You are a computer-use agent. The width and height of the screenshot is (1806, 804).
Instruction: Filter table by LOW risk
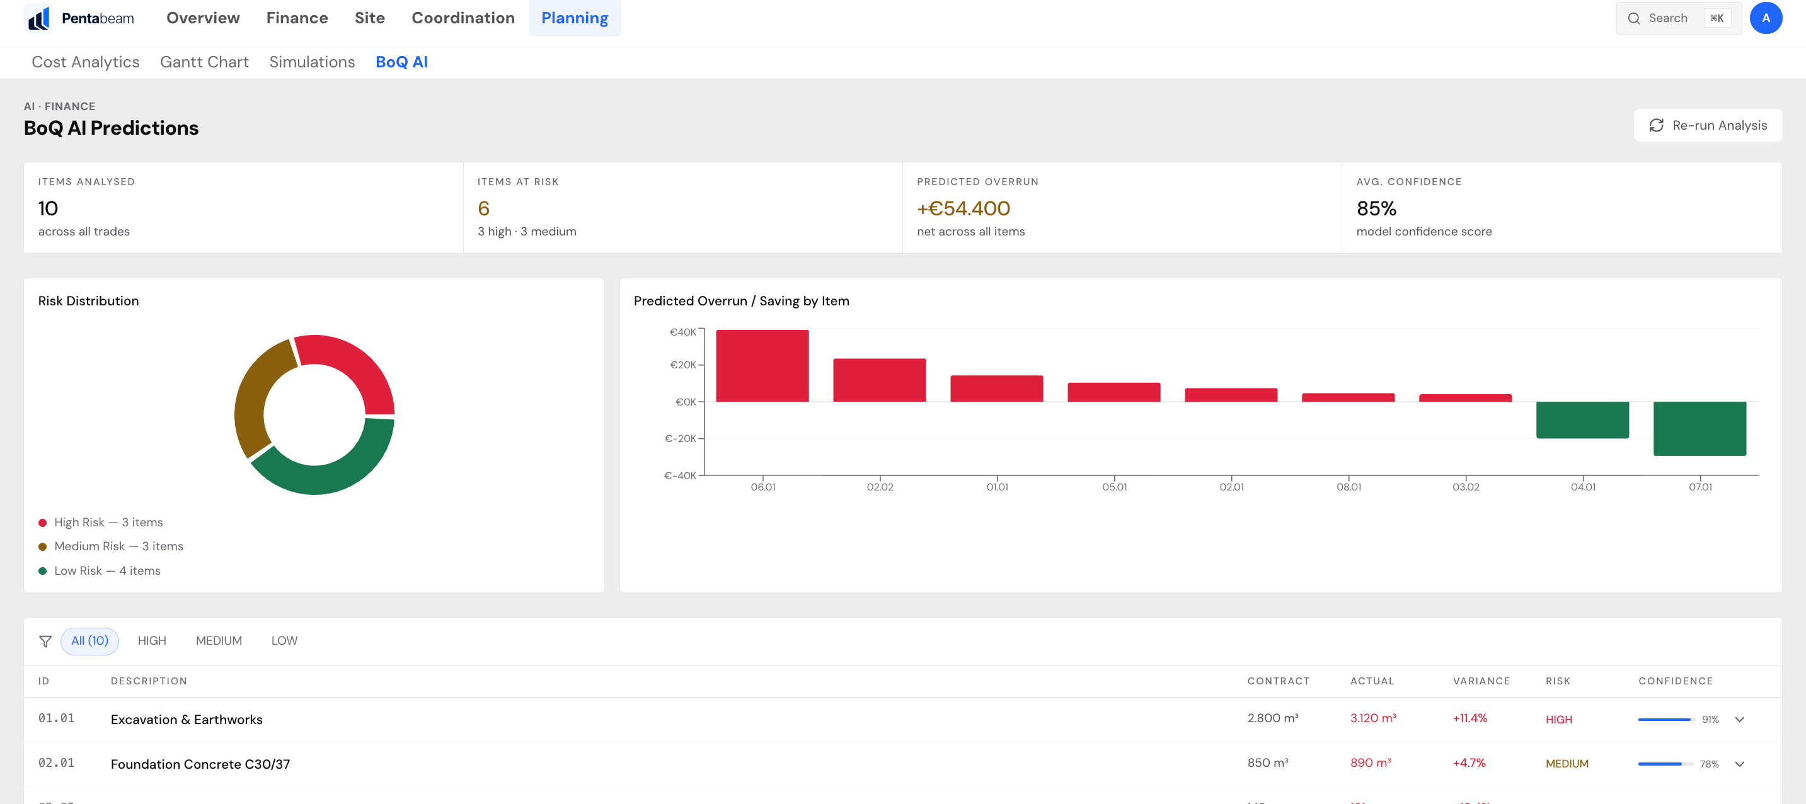[x=284, y=641]
